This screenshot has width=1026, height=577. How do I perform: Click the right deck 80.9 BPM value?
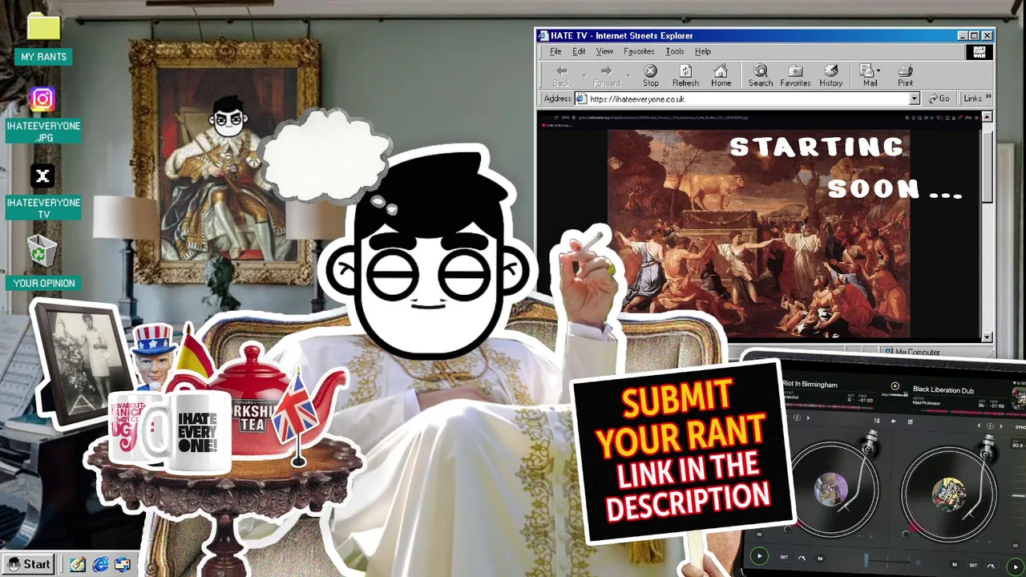(x=1018, y=446)
